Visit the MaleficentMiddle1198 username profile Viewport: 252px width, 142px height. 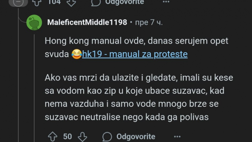(87, 22)
